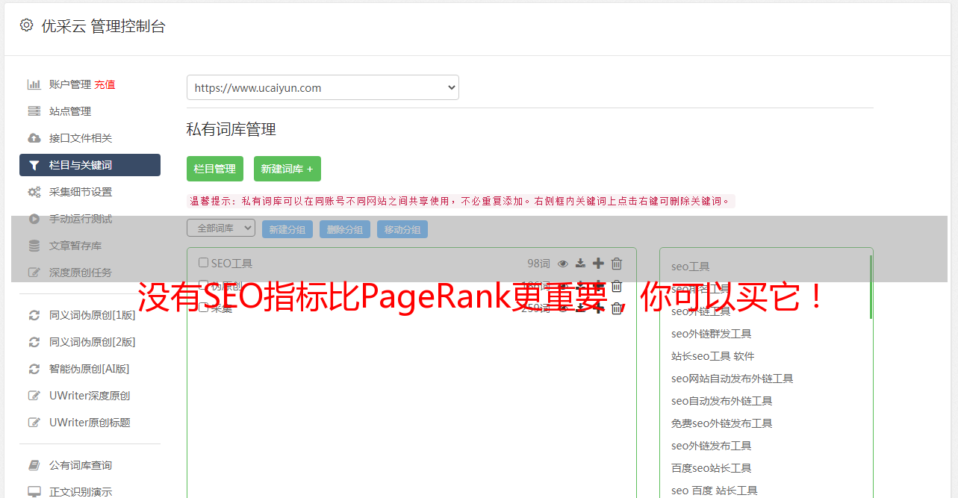The height and width of the screenshot is (498, 958).
Task: Click the 手动运行测试 play icon
Action: 34,219
